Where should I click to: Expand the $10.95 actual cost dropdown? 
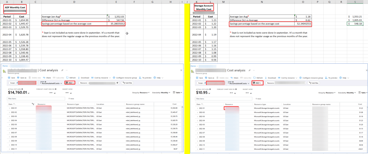click(x=210, y=93)
